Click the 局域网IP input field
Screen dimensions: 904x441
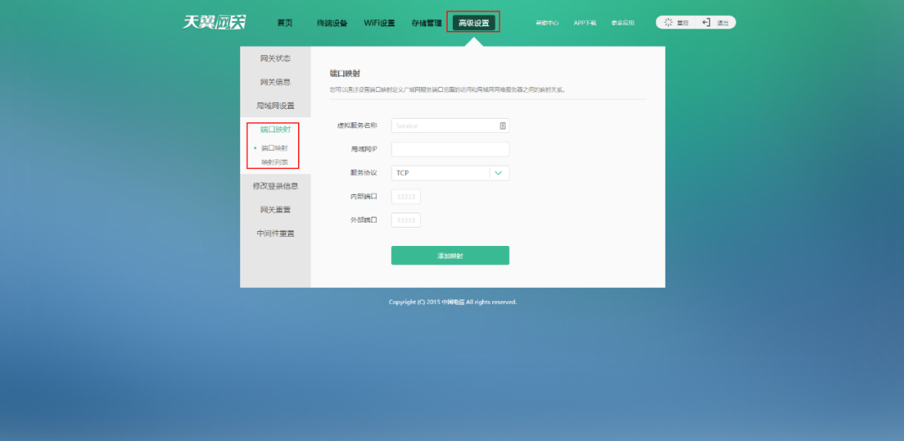[449, 149]
